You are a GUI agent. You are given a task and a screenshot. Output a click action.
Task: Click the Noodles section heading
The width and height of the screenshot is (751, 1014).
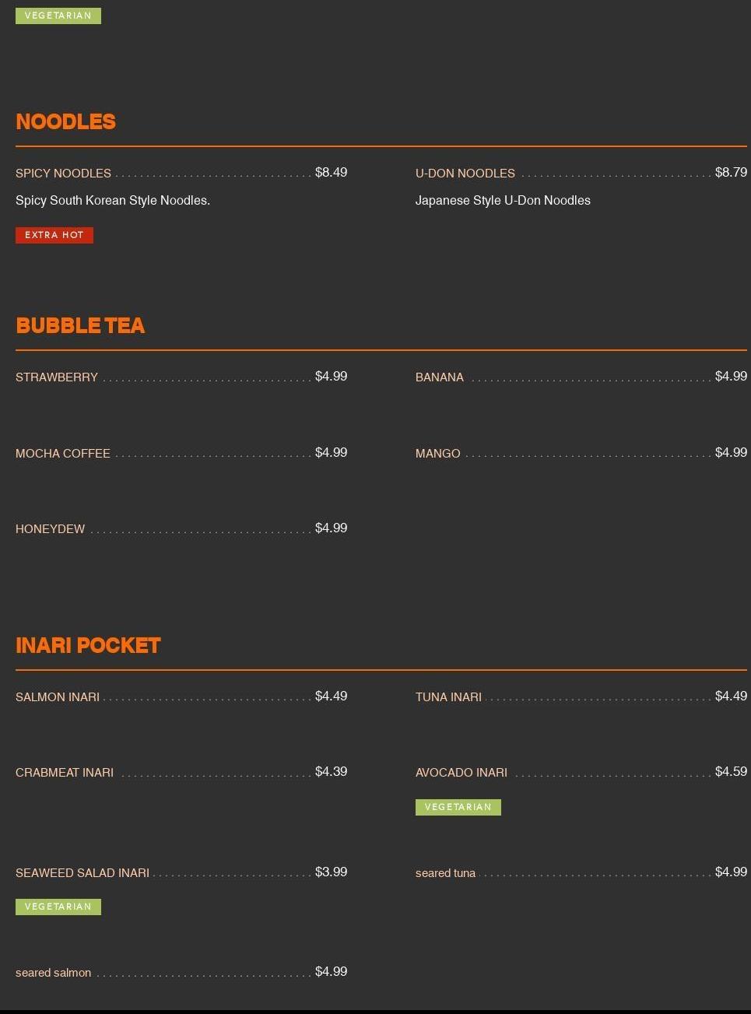coord(65,122)
